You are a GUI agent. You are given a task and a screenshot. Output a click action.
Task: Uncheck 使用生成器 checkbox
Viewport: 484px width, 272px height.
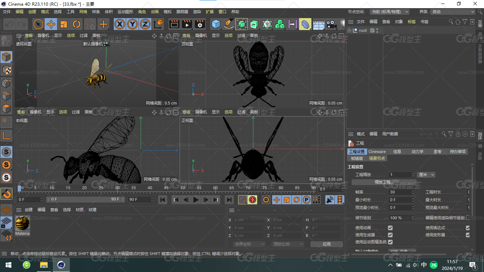(x=390, y=235)
